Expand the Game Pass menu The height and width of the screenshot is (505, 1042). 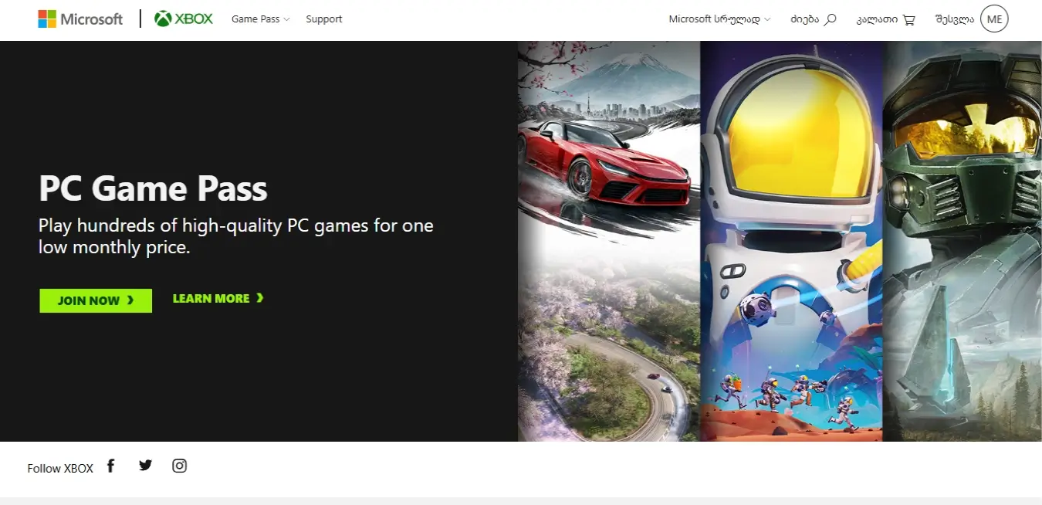click(260, 19)
